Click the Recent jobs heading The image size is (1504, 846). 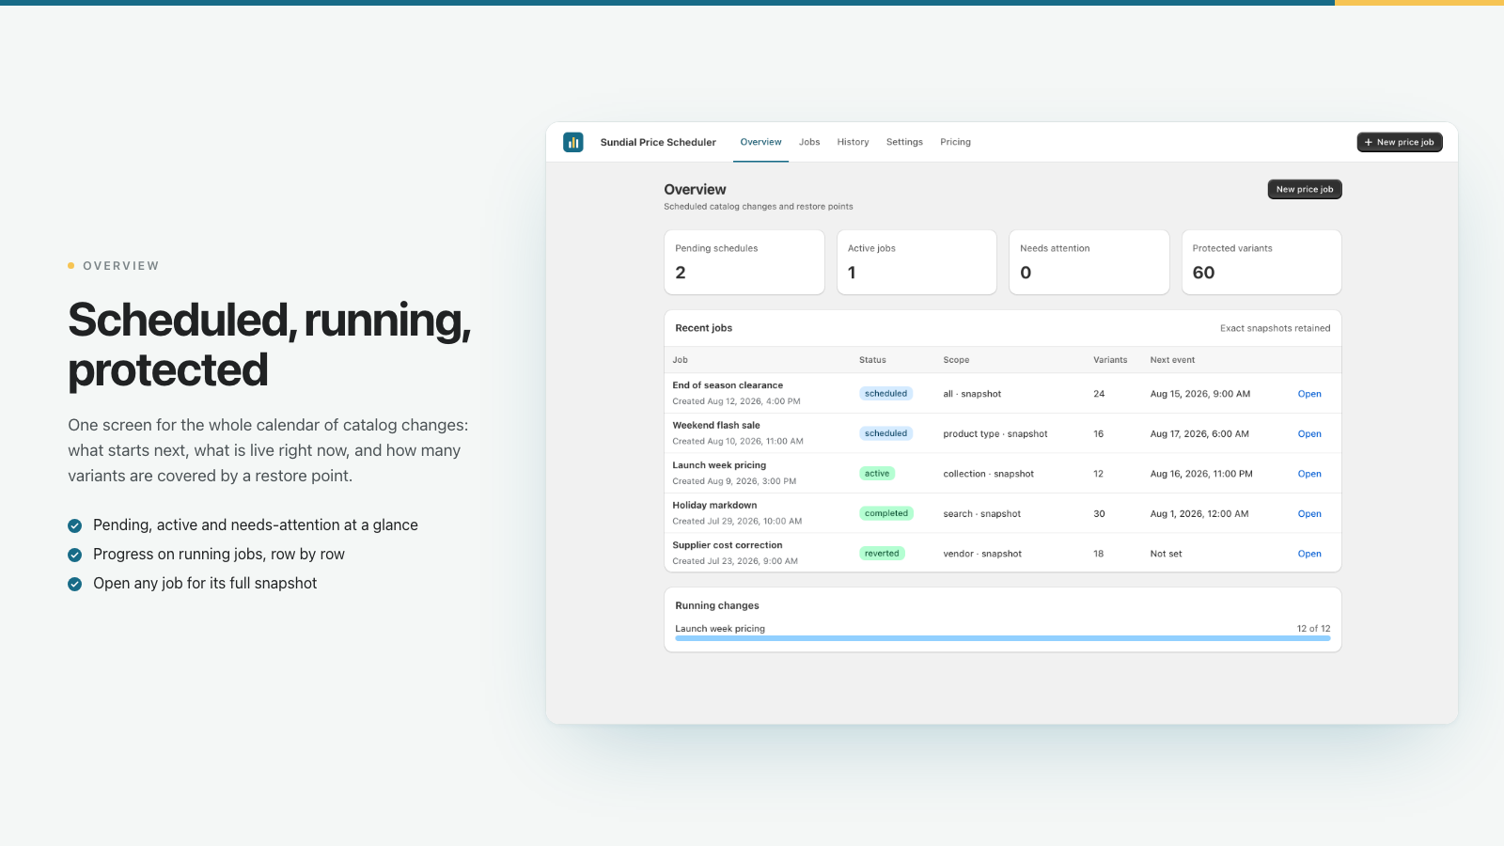coord(703,328)
